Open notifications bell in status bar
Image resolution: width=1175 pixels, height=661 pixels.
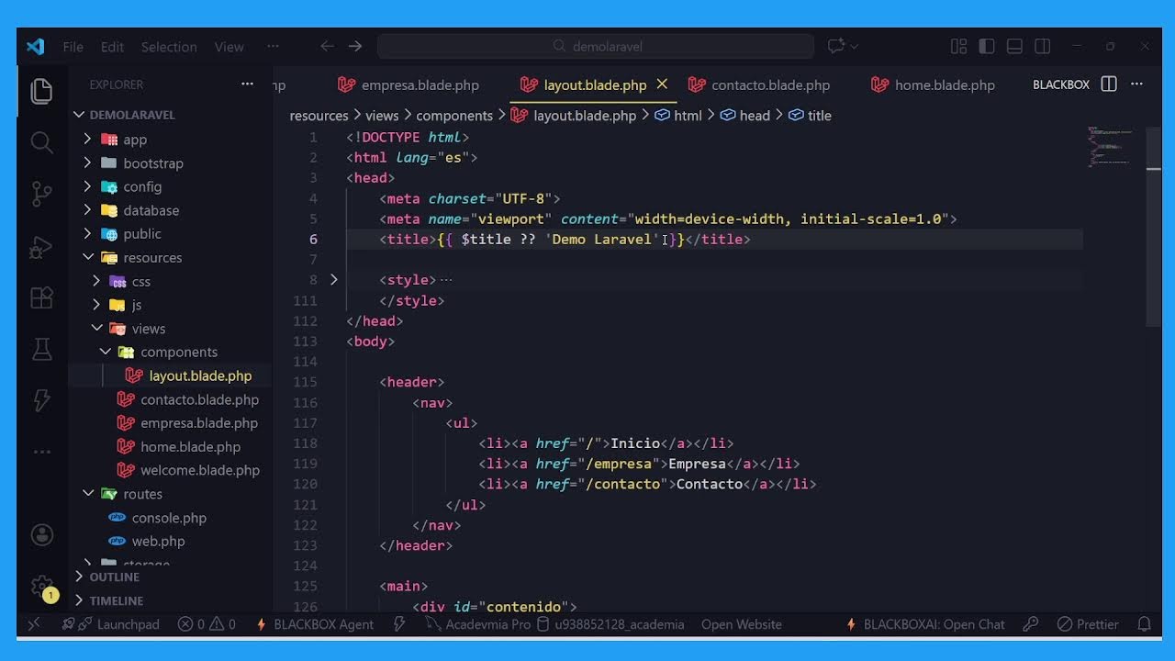1145,624
